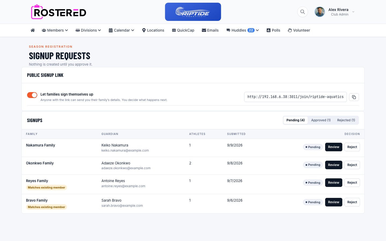The width and height of the screenshot is (386, 241).
Task: Click the Submitted column header
Action: (x=236, y=134)
